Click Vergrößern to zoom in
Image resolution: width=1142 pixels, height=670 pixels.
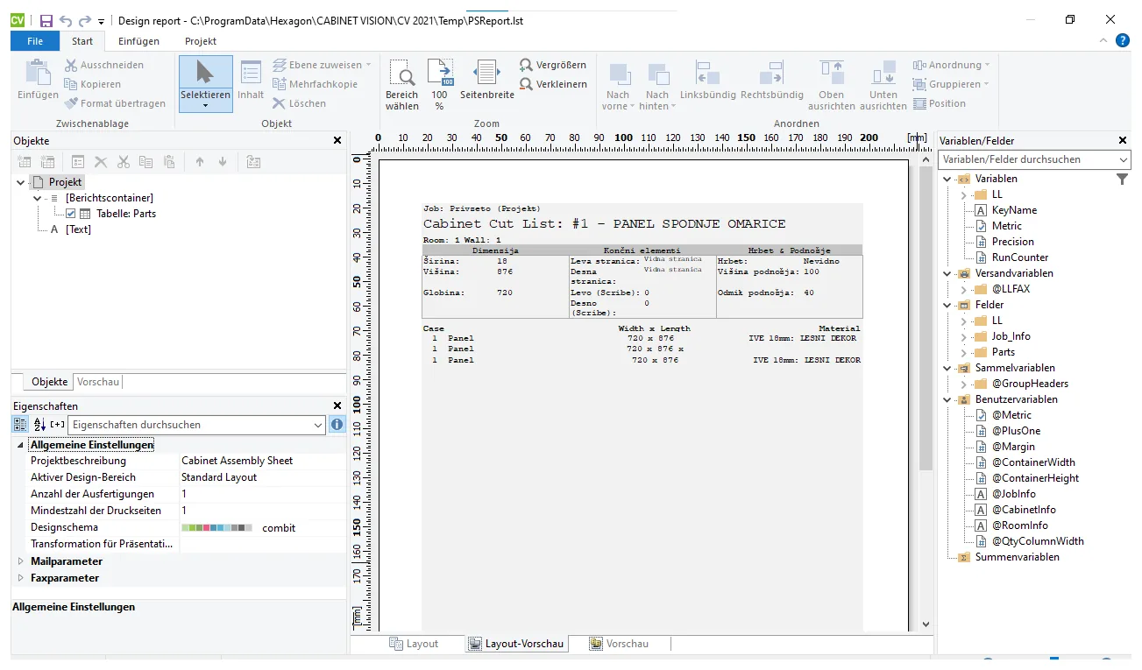point(552,65)
